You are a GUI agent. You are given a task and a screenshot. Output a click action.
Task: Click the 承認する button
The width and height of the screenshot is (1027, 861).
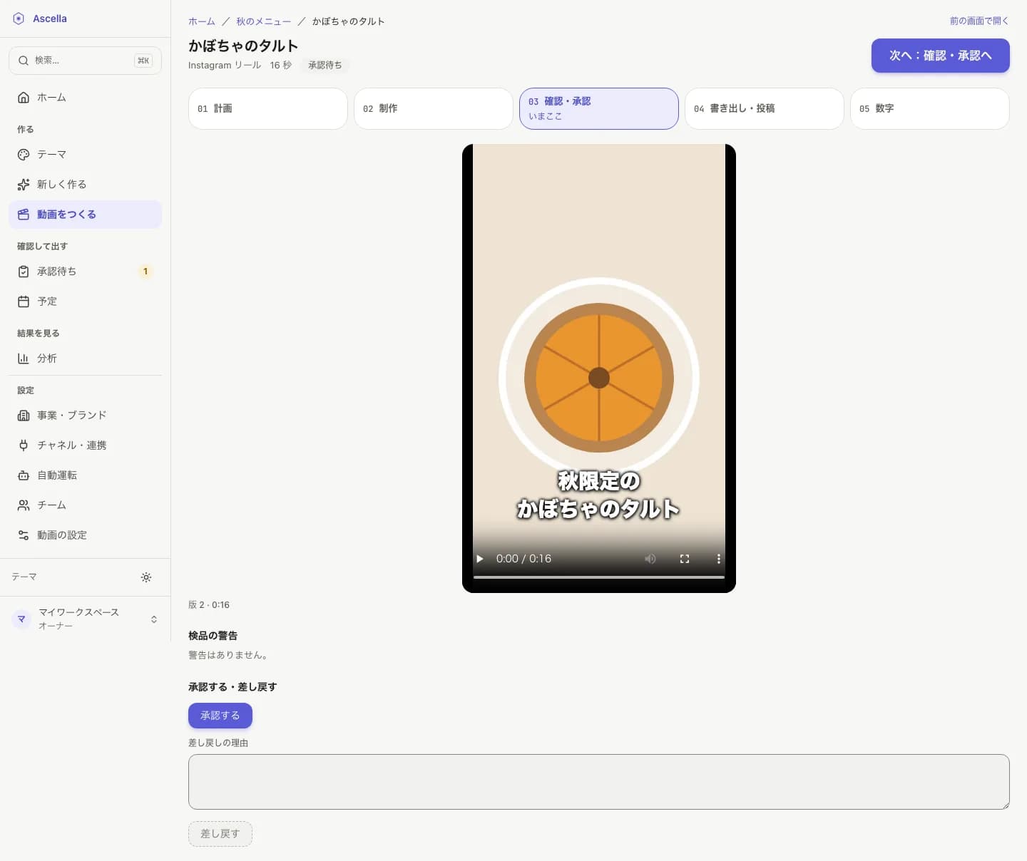pos(220,716)
